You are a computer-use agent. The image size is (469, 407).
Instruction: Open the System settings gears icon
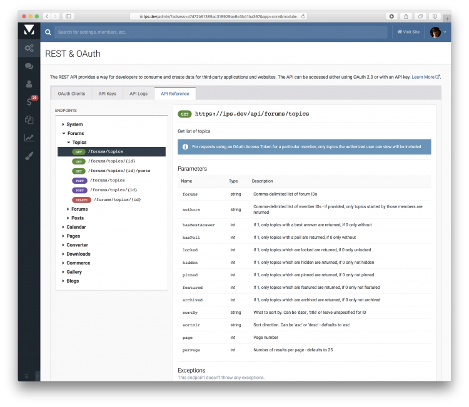(29, 48)
